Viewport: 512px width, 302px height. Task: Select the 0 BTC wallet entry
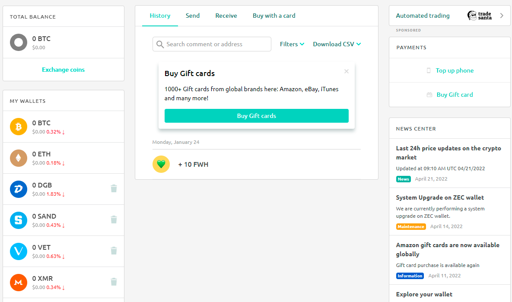click(64, 127)
